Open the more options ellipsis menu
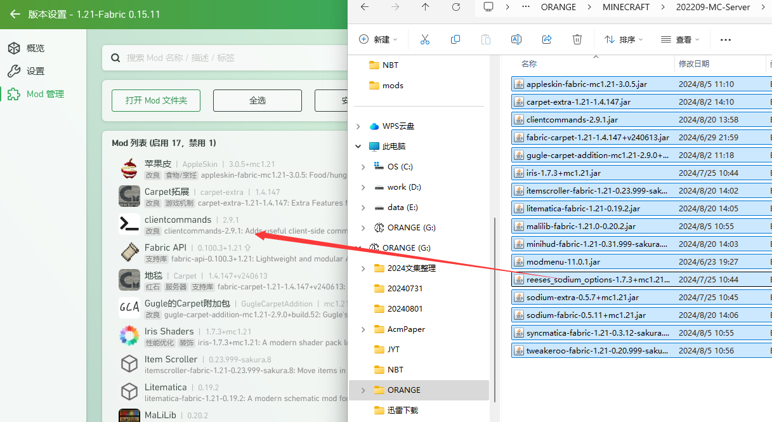This screenshot has width=772, height=422. point(726,39)
